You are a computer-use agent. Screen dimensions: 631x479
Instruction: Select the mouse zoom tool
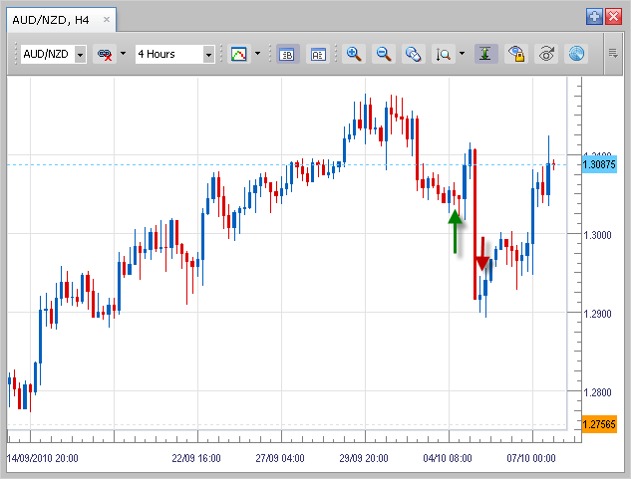tap(414, 54)
